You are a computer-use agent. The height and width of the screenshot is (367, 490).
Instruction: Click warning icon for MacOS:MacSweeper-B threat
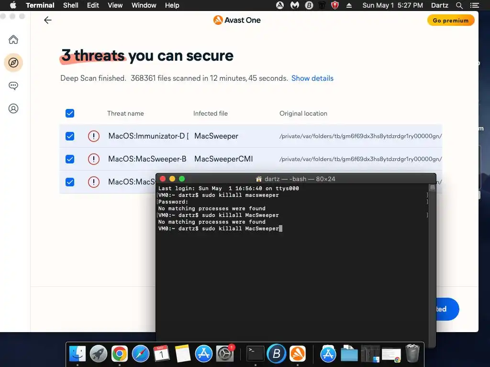(93, 159)
